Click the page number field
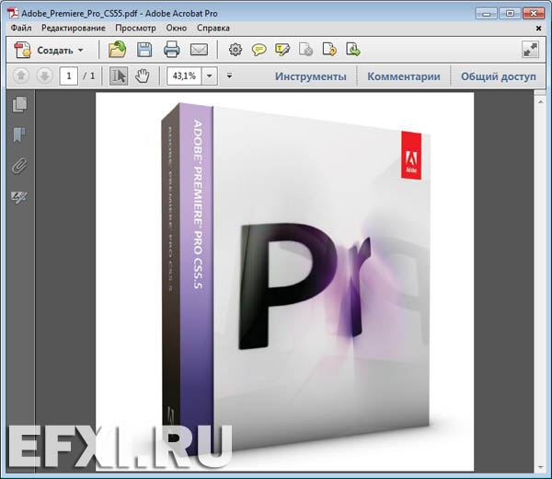 pyautogui.click(x=69, y=76)
